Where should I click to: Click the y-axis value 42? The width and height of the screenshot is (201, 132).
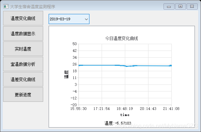click(x=74, y=51)
